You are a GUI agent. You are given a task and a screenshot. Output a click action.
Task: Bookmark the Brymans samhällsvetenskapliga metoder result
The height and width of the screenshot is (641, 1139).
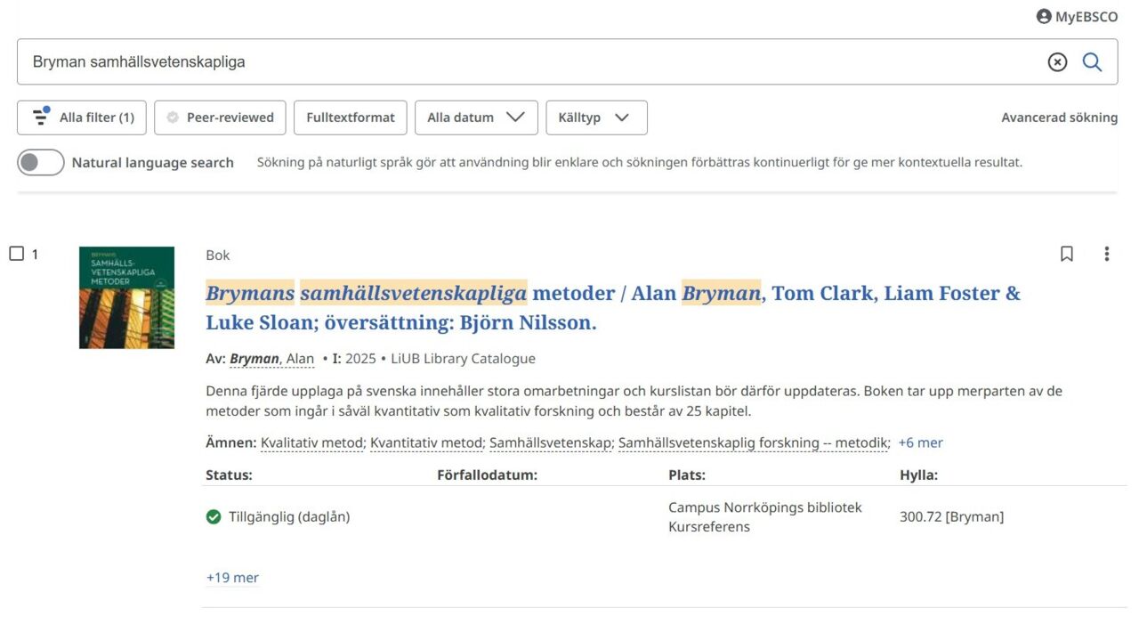tap(1067, 255)
